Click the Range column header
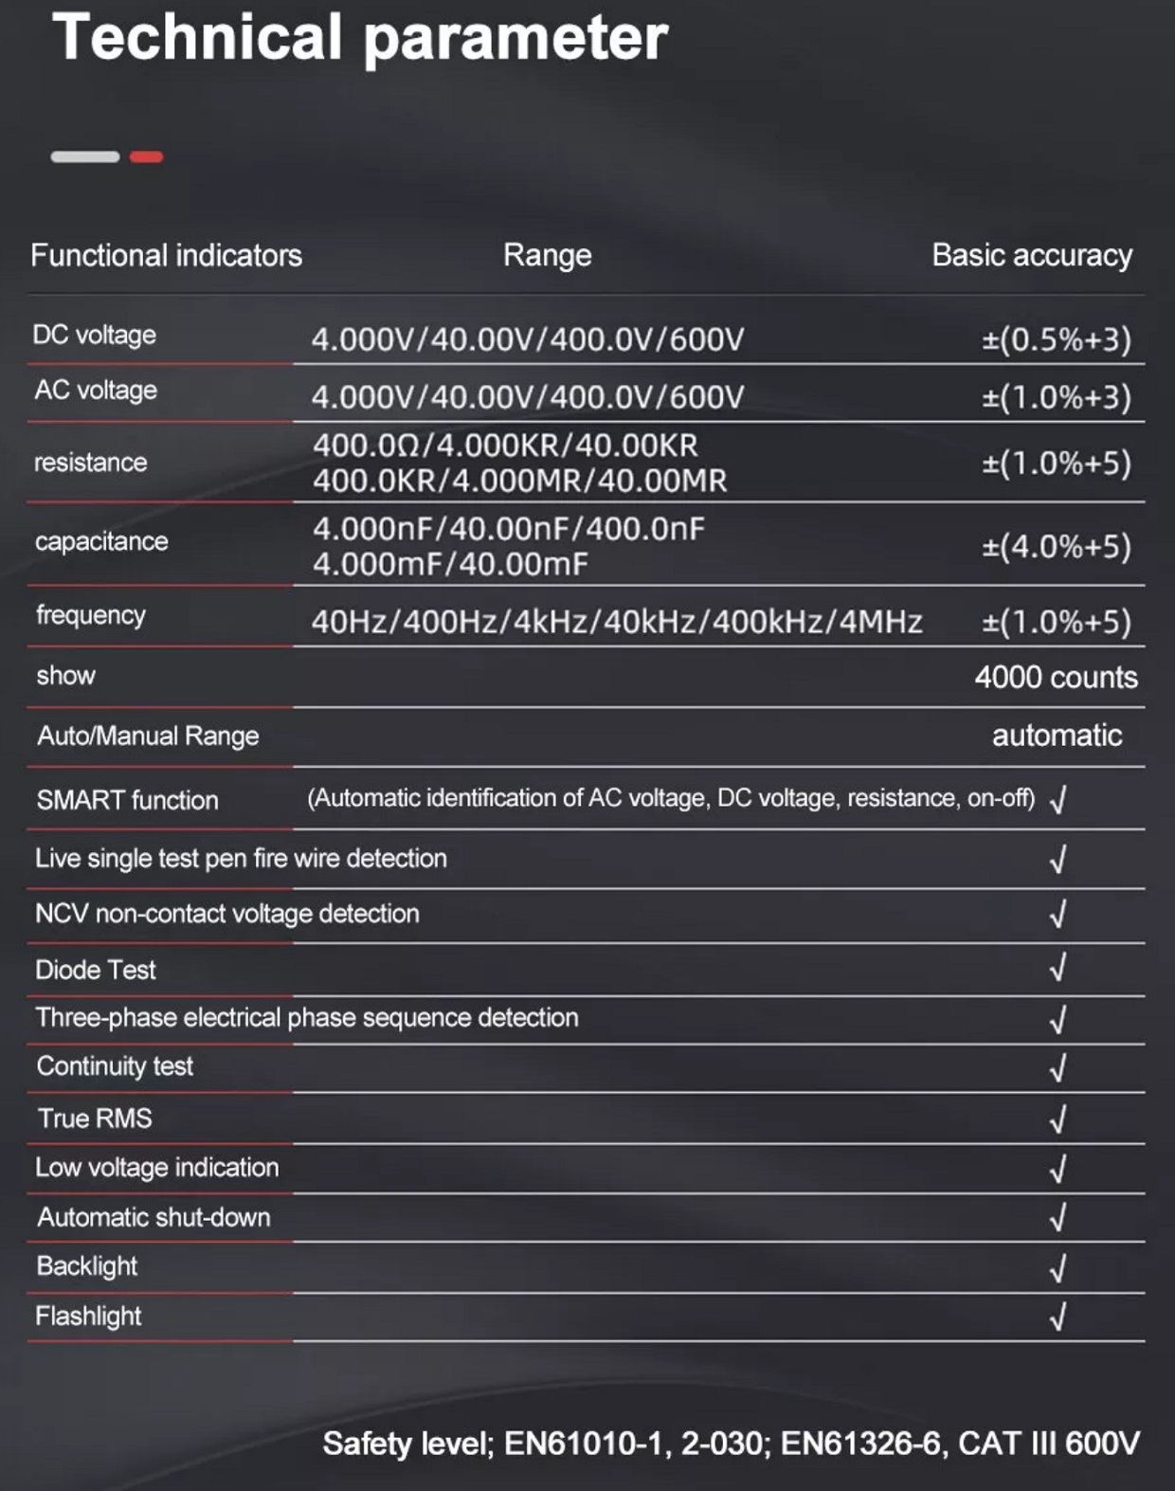The image size is (1175, 1491). [x=547, y=255]
